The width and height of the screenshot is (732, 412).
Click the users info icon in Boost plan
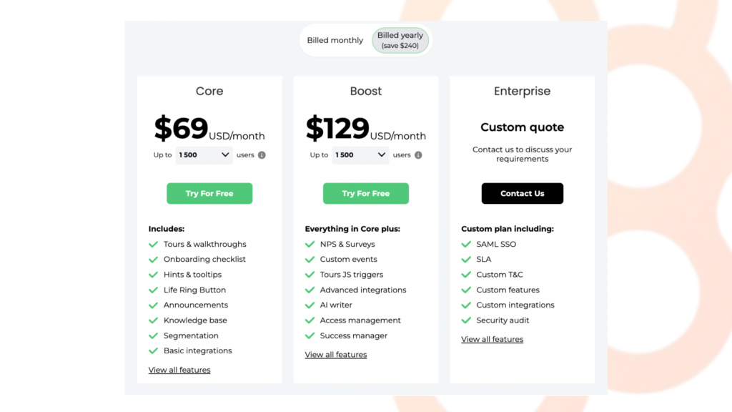418,155
